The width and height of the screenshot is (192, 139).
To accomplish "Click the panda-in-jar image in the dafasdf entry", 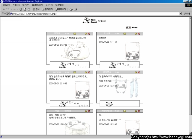I will (x=132, y=51).
